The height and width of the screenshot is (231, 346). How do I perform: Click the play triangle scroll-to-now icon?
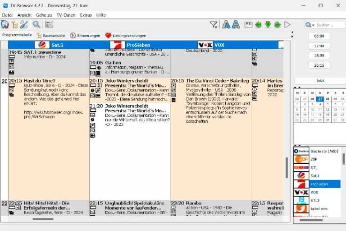pos(287,25)
